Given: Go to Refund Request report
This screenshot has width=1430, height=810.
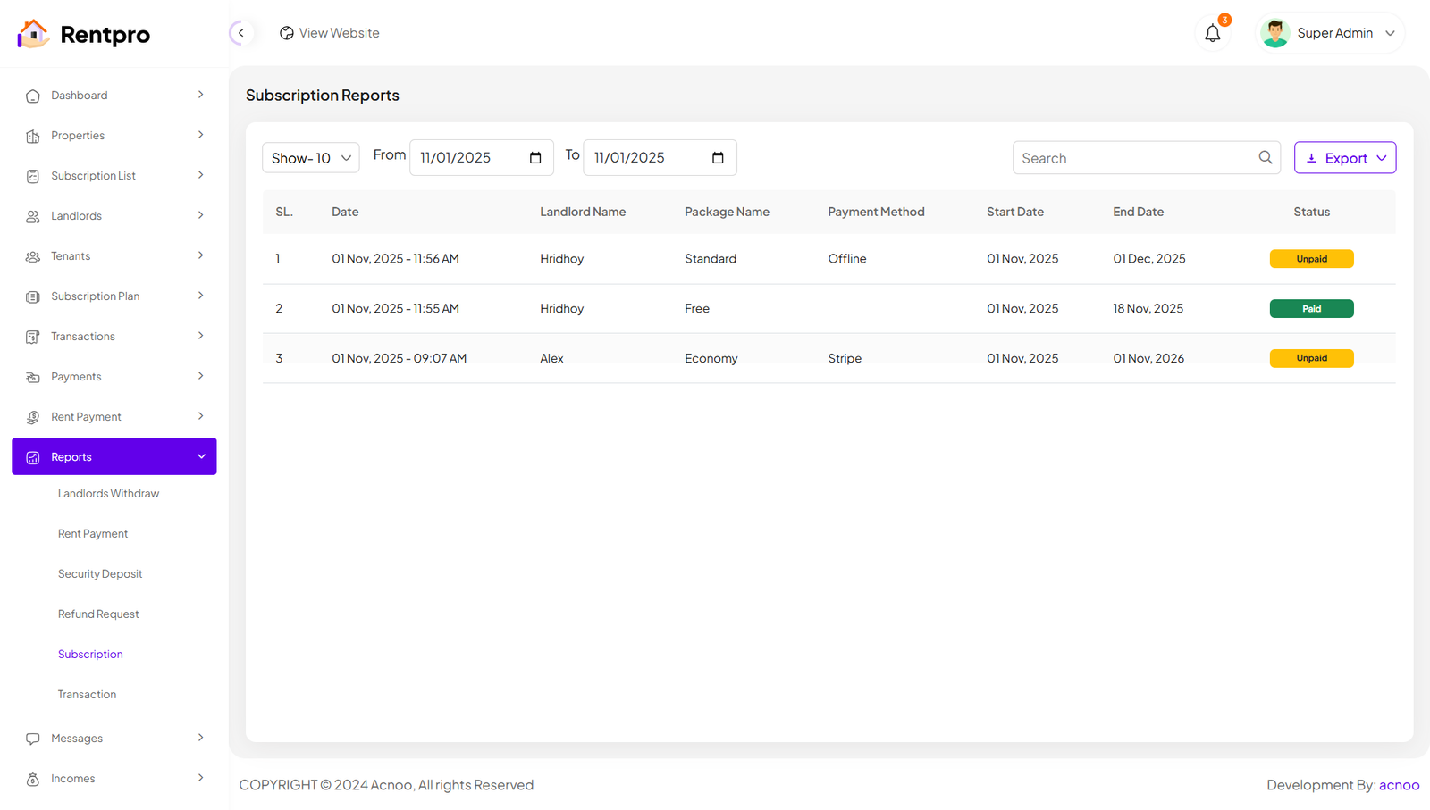Looking at the screenshot, I should click(98, 614).
